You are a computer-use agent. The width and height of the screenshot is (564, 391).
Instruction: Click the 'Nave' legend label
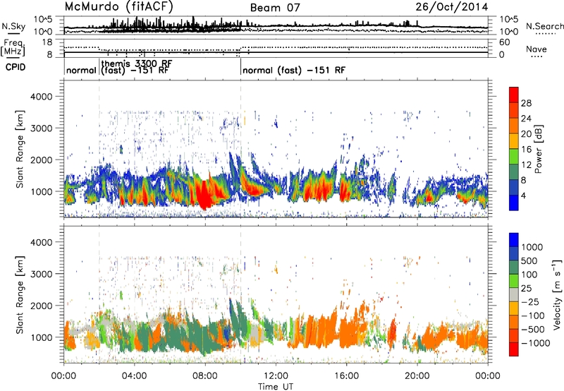tap(536, 49)
